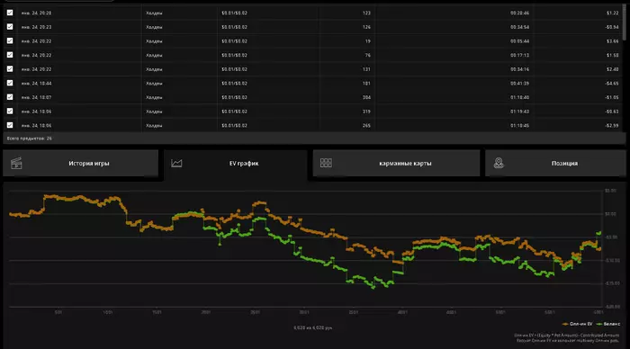Deselect the session with -$4.65 result
Viewport: 630px width, 349px height.
pos(10,83)
